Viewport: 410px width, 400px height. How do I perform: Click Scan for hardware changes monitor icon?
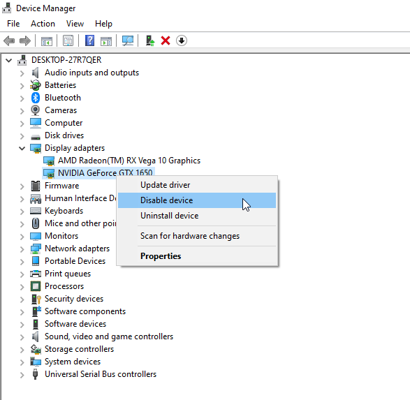click(x=128, y=40)
